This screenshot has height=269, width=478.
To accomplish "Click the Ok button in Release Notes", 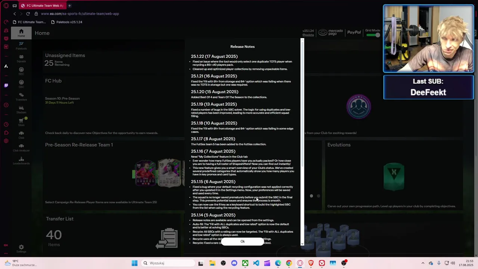I will pyautogui.click(x=242, y=241).
